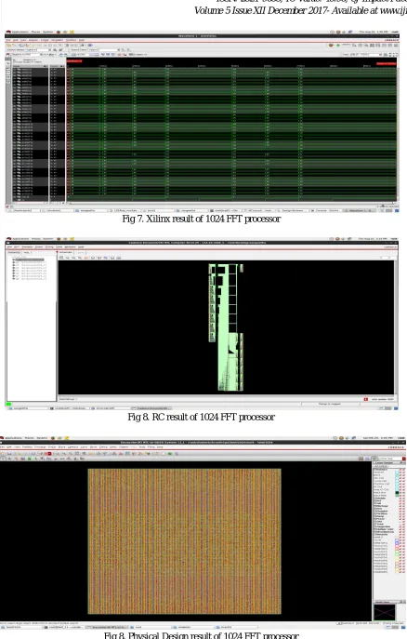Toggle Block layer visibility checkbox in Encounter
Viewport: 407px width, 639px height.
400,475
